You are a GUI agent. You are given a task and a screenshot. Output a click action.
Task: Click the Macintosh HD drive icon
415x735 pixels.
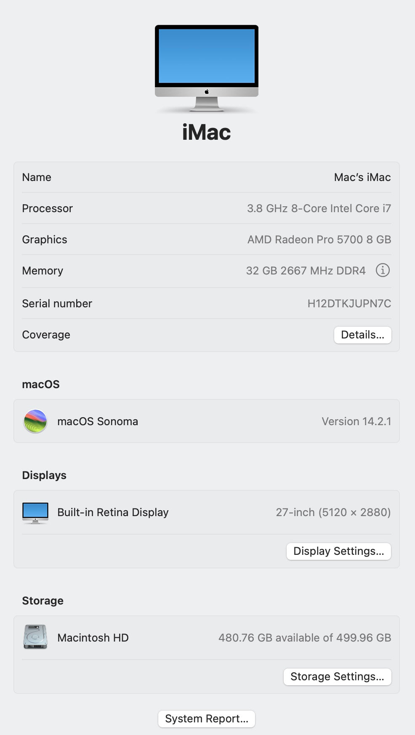(x=35, y=637)
